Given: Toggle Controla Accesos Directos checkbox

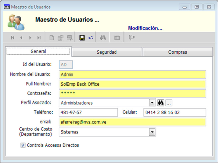Looking at the screenshot, I should [x=23, y=145].
